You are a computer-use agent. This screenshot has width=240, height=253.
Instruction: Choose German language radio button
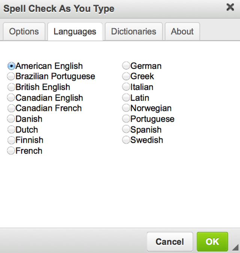126,66
